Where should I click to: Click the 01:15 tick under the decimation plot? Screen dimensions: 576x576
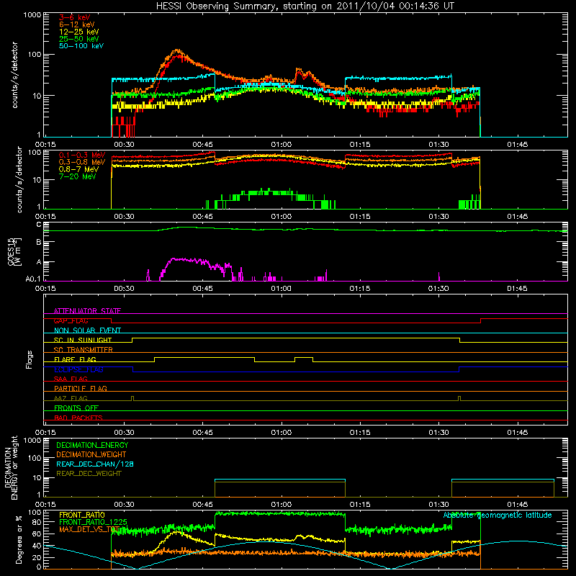(360, 505)
